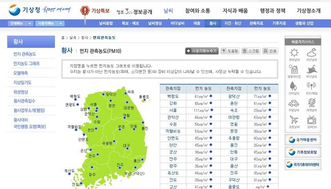
Task: Open 모델예측 in left sidebar
Action: (x=20, y=73)
